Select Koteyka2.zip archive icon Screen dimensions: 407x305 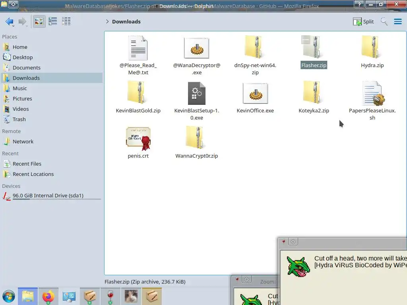pyautogui.click(x=313, y=93)
